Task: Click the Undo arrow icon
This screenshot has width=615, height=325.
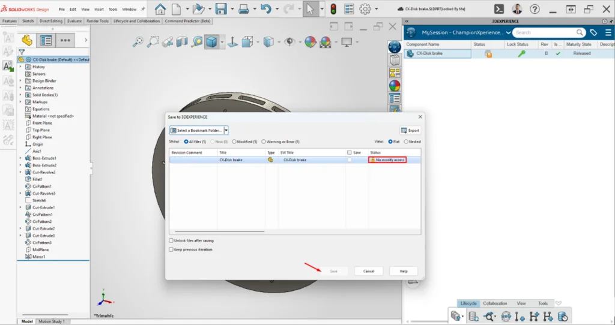Action: [266, 8]
